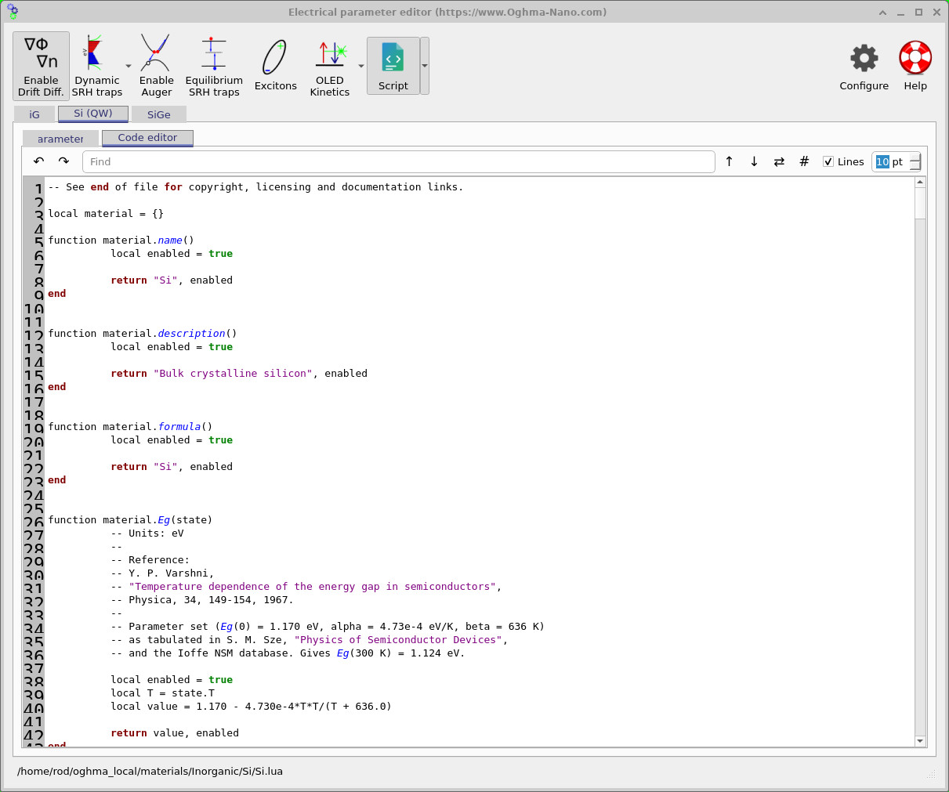
Task: Click 'function material.formula()' line
Action: [x=130, y=427]
